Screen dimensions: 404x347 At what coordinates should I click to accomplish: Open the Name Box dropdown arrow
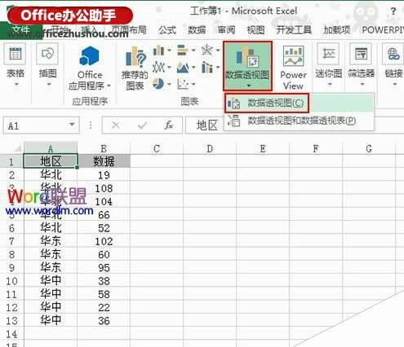point(72,125)
